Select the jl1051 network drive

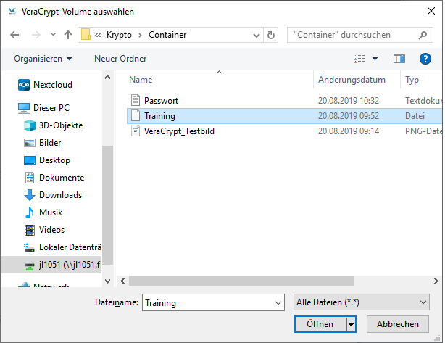(51, 265)
